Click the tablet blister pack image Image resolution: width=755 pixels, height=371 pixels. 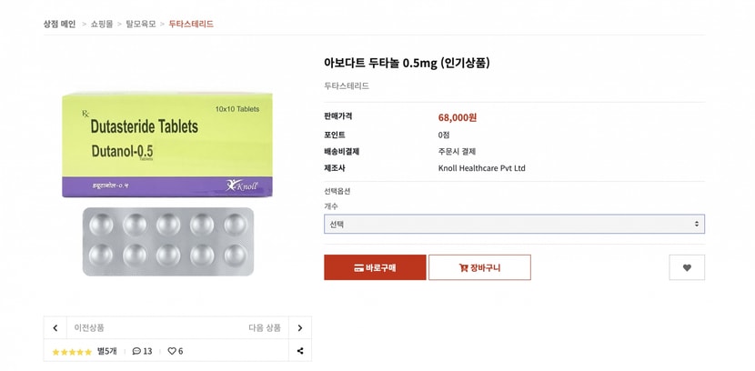click(x=168, y=242)
